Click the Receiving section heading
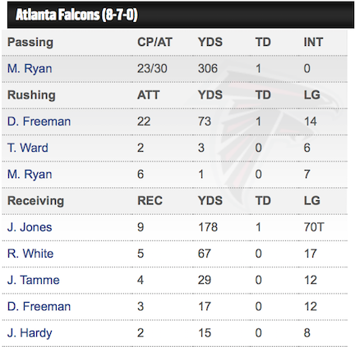Screen dimensions: 355x347 [x=35, y=201]
